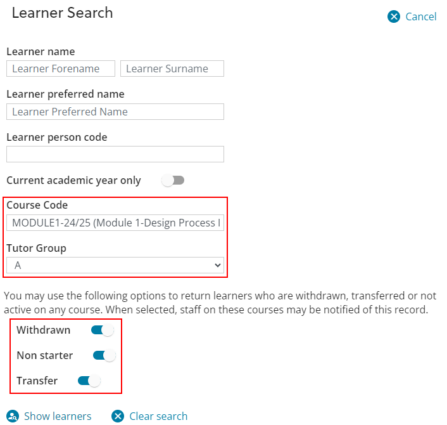Click the Learner preferred name label
The height and width of the screenshot is (425, 447).
[x=65, y=94]
